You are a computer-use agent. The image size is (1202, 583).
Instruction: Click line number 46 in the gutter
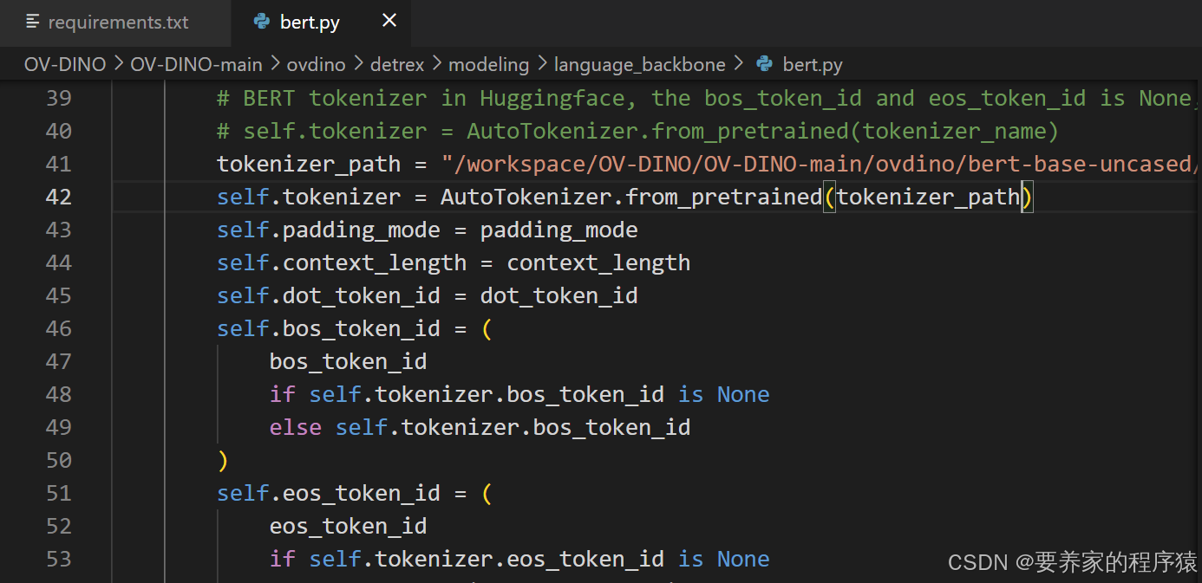click(x=58, y=329)
